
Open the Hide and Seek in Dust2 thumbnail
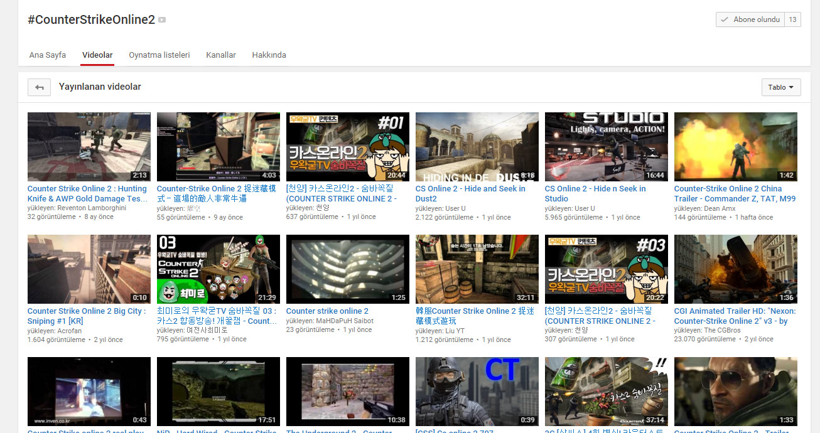pyautogui.click(x=477, y=147)
